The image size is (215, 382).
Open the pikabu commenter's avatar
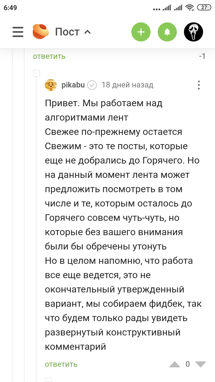point(51,85)
